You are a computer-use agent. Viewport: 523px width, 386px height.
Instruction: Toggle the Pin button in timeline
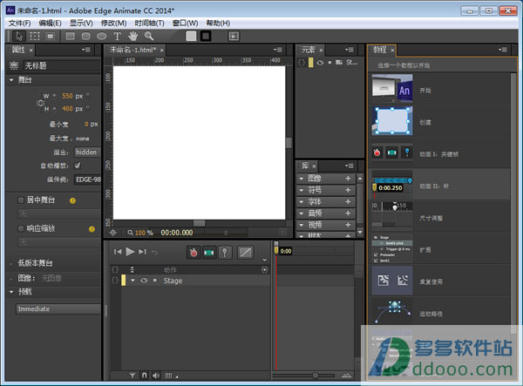(225, 253)
